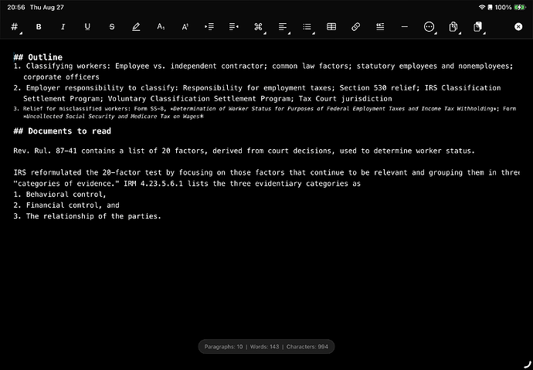533x370 pixels.
Task: Dismiss the formatting toolbar
Action: 518,27
